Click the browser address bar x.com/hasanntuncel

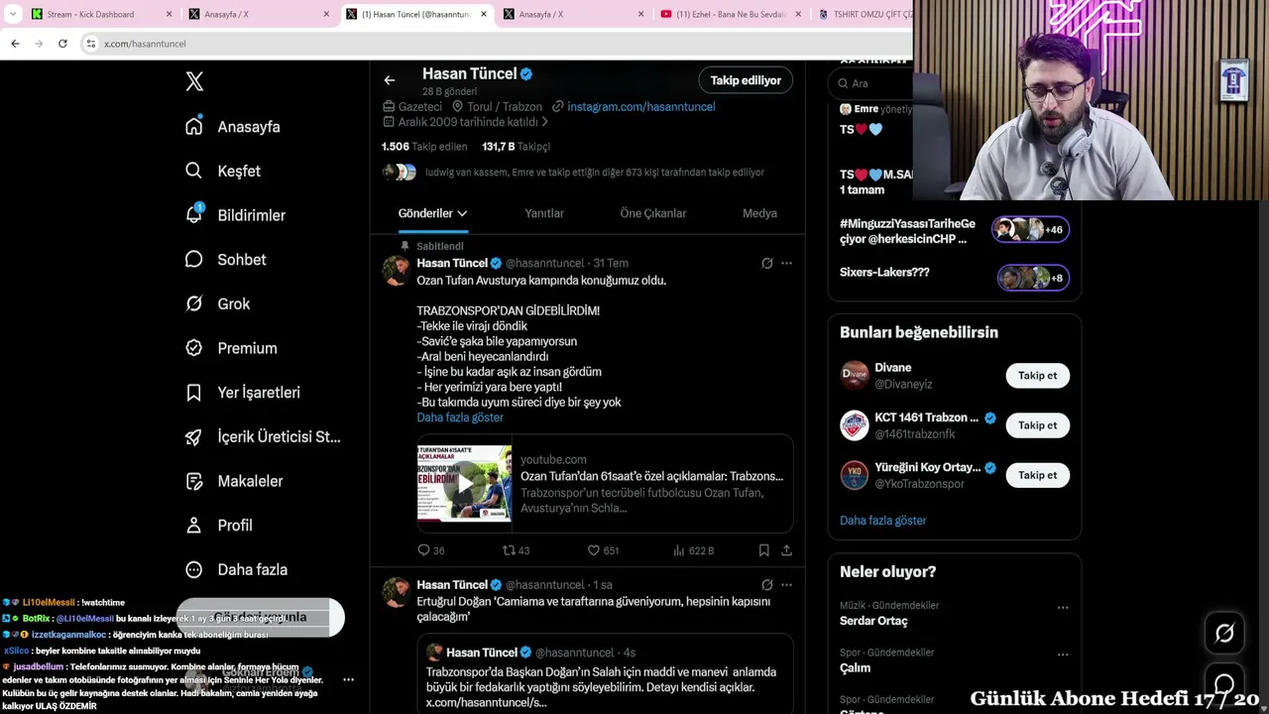coord(145,44)
